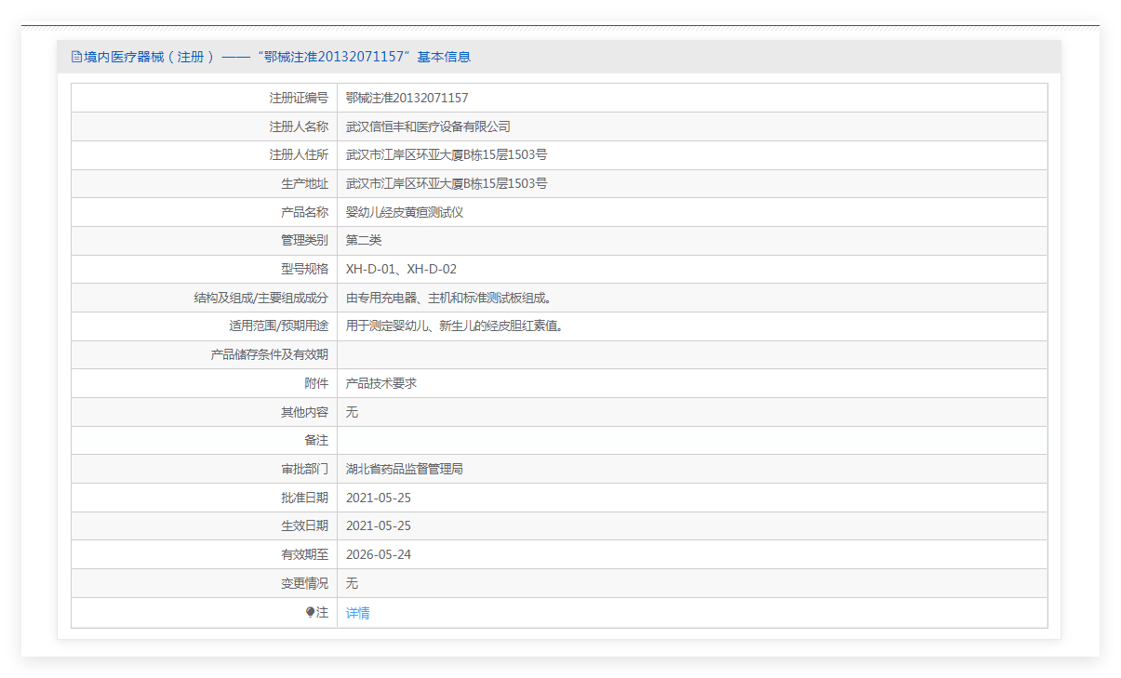
Task: Click the 其他内容 label
Action: [305, 412]
